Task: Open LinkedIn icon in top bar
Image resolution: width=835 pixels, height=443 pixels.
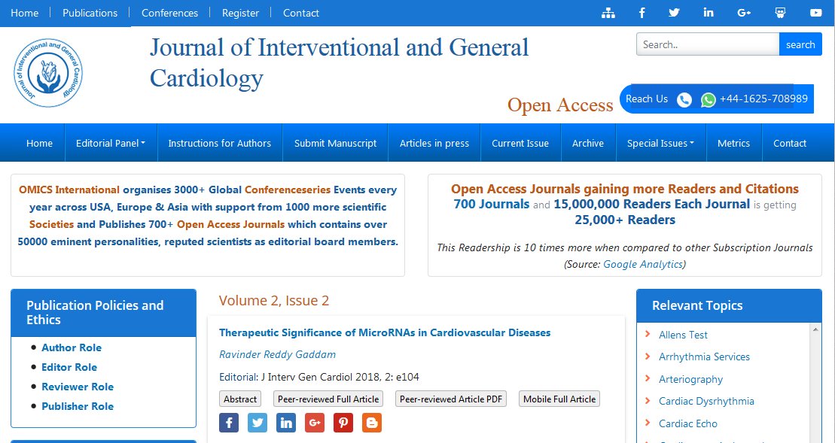Action: 709,13
